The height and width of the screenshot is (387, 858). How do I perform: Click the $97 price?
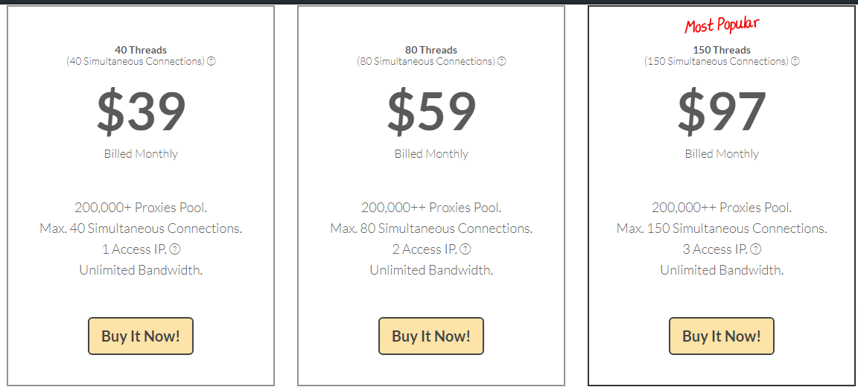(722, 112)
